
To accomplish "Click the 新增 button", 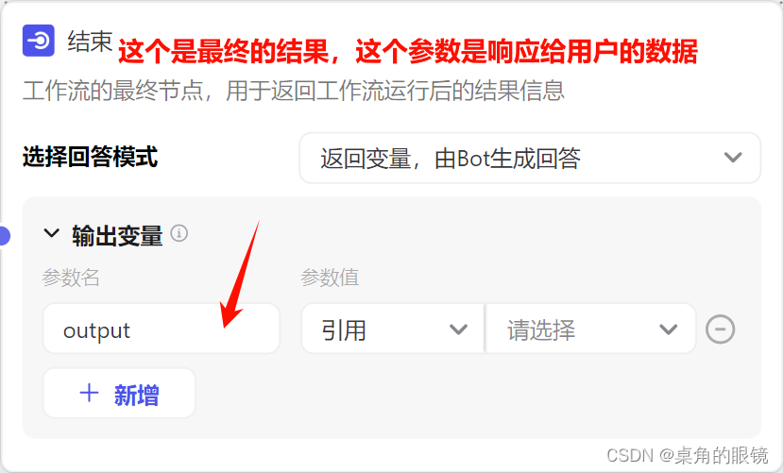I will tap(119, 393).
